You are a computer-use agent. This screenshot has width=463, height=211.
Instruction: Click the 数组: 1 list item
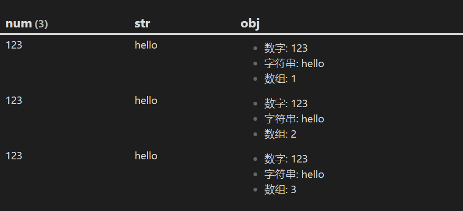(280, 79)
